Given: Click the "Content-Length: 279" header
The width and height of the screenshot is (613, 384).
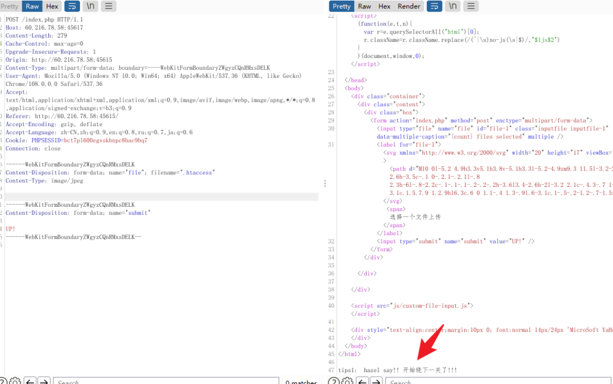Looking at the screenshot, I should [36, 36].
